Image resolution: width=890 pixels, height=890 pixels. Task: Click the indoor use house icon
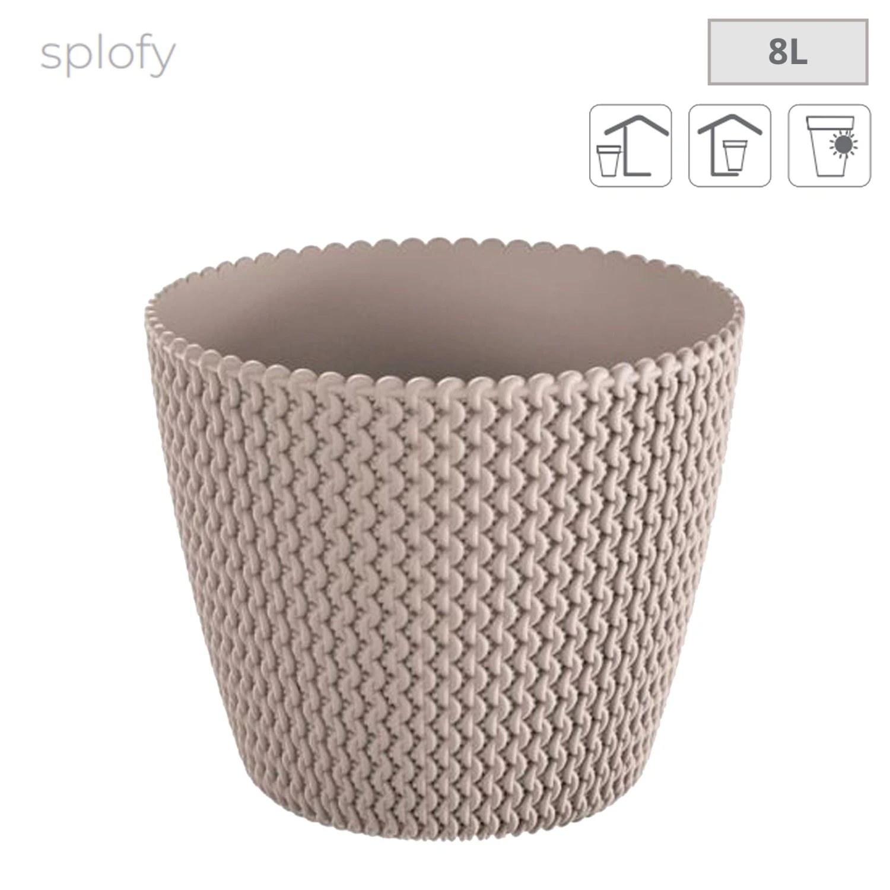pyautogui.click(x=730, y=145)
